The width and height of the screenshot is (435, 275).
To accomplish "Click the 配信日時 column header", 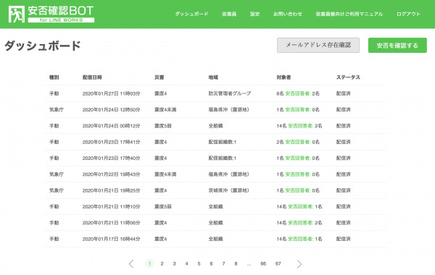I will click(x=92, y=77).
